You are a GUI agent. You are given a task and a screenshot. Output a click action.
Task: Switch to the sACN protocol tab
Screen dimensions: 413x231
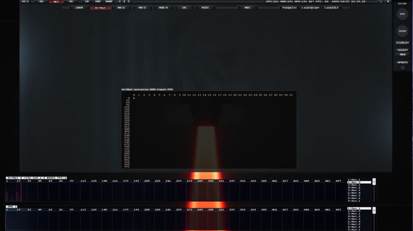click(79, 8)
